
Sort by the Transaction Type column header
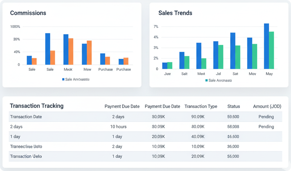tap(201, 107)
